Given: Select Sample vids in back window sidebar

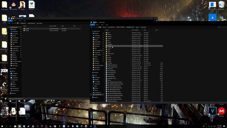Looking at the screenshot, I should click(x=15, y=48).
